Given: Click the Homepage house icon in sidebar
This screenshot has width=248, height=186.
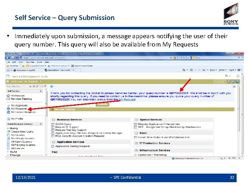Looking at the screenshot, I should [8, 96].
